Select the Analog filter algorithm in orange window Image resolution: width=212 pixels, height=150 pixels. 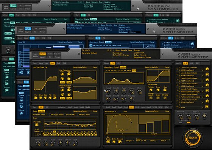(x=123, y=67)
